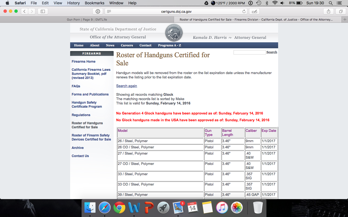Screen dimensions: 348x217
Task: Open Archive sidebar link
Action: coord(77,148)
